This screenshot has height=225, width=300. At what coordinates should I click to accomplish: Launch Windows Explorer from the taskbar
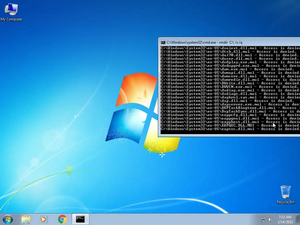(x=26, y=219)
